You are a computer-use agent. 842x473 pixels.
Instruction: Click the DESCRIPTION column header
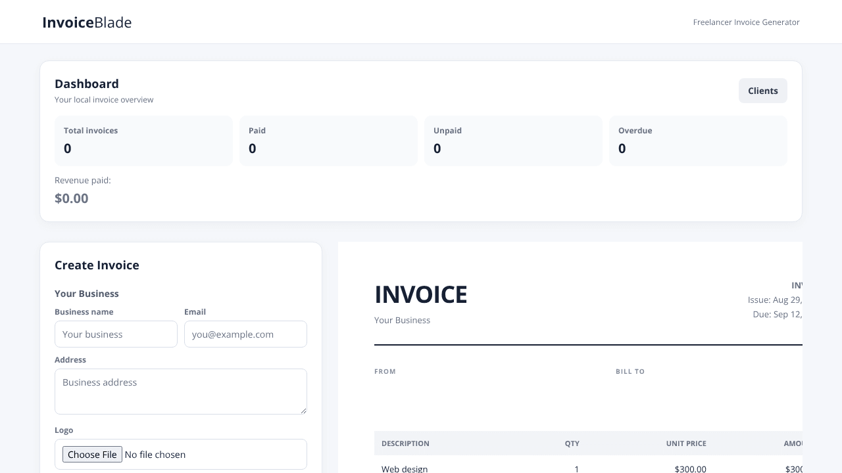tap(405, 443)
